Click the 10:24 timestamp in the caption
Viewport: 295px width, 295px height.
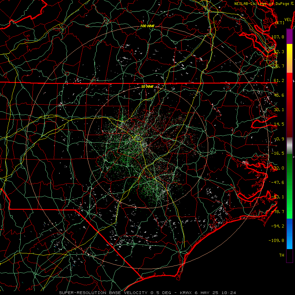click(x=228, y=293)
